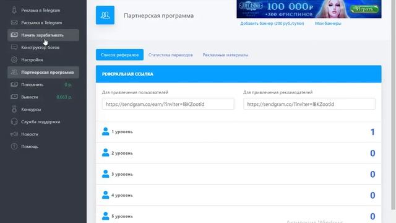Click the Партнерская программа page title
Viewport: 396px width, 223px height.
coord(158,15)
